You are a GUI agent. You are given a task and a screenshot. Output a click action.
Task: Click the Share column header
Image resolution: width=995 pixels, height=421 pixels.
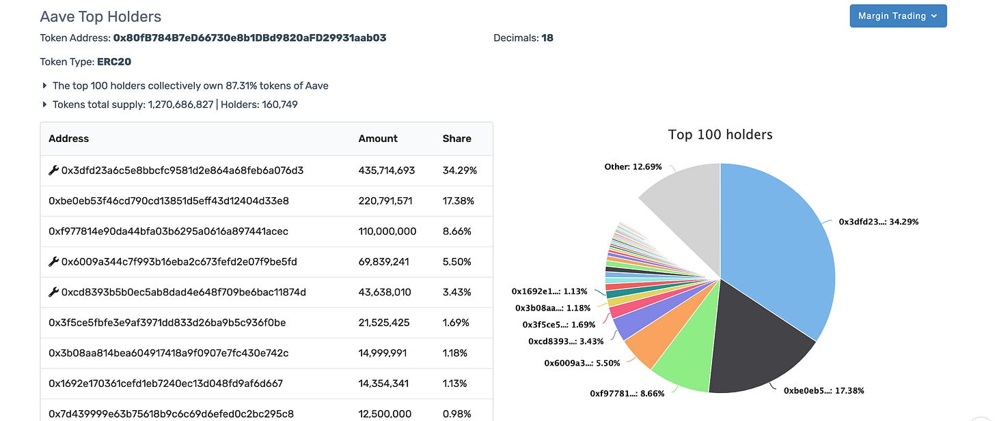click(457, 139)
